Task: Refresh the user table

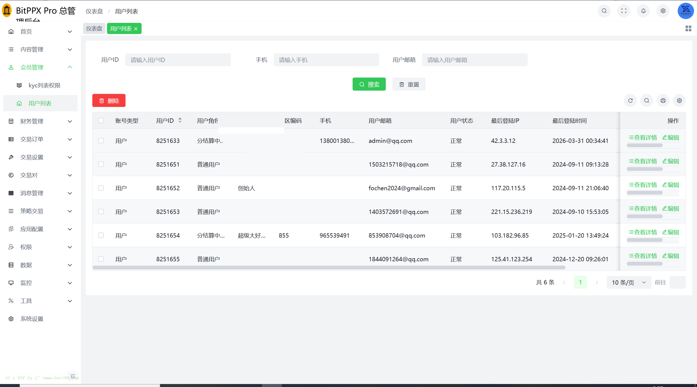Action: 630,101
